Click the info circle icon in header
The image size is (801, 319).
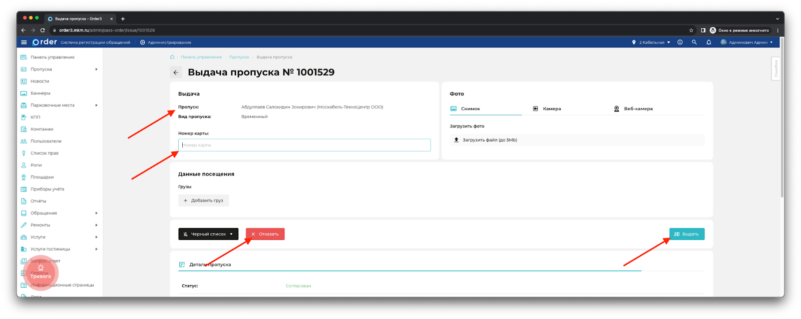click(680, 42)
